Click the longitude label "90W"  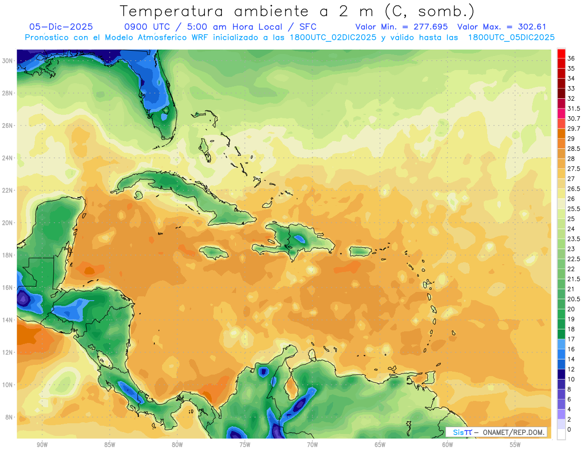pyautogui.click(x=42, y=445)
